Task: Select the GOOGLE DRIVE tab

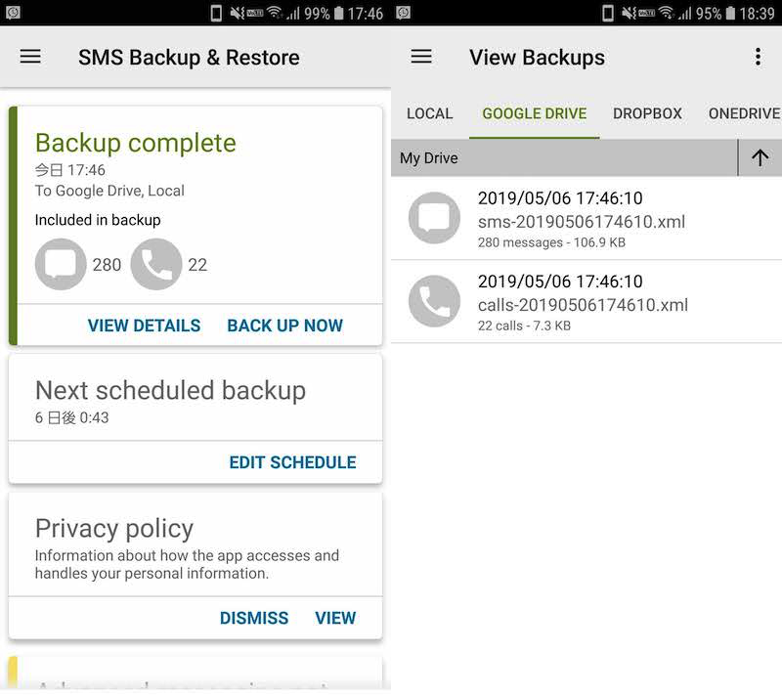Action: (535, 113)
